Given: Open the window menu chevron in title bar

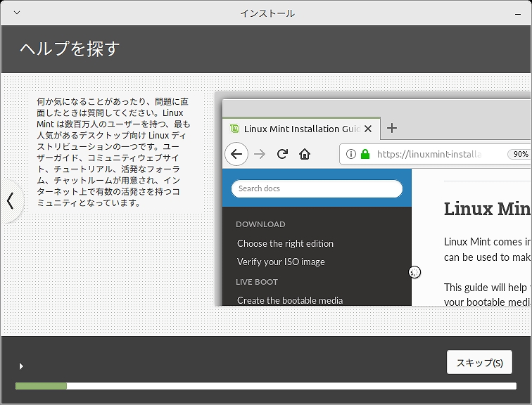Looking at the screenshot, I should 17,13.
